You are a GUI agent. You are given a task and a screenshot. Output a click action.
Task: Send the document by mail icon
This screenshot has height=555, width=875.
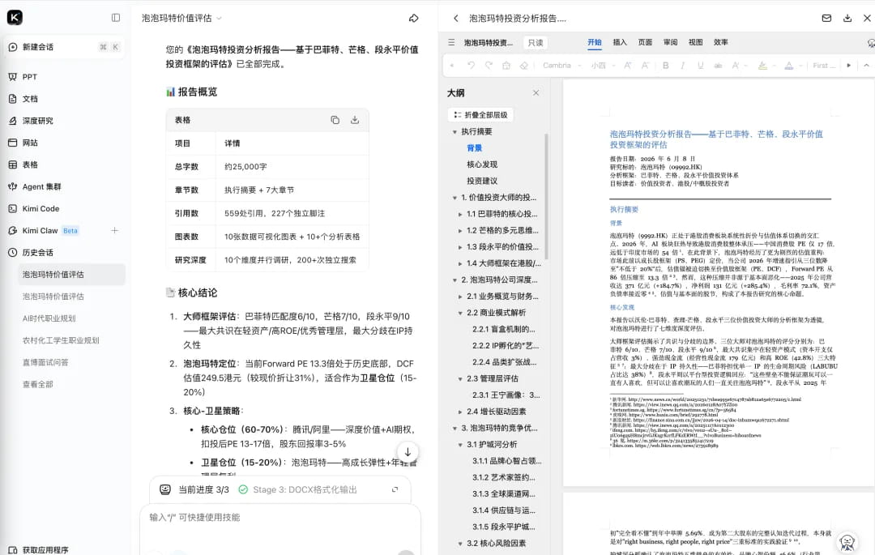826,19
